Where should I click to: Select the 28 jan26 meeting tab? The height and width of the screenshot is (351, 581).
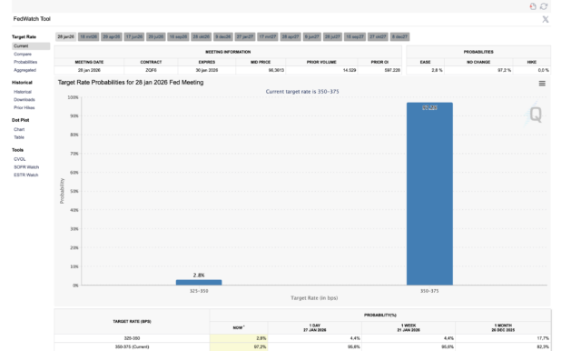coord(66,36)
